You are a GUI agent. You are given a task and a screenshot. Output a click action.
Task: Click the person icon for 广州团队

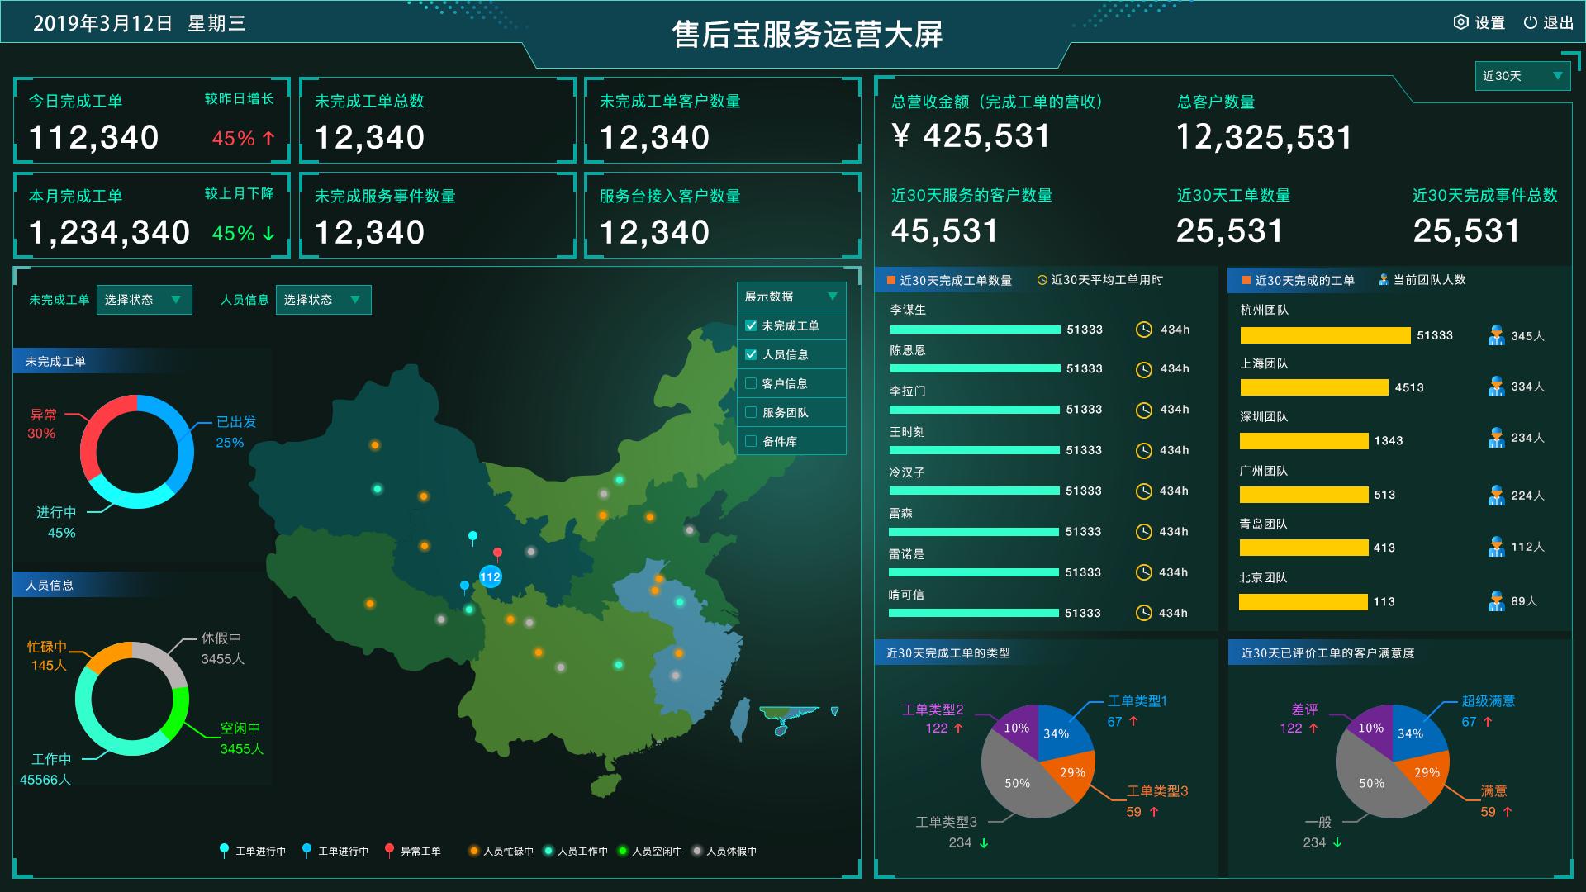click(x=1496, y=496)
